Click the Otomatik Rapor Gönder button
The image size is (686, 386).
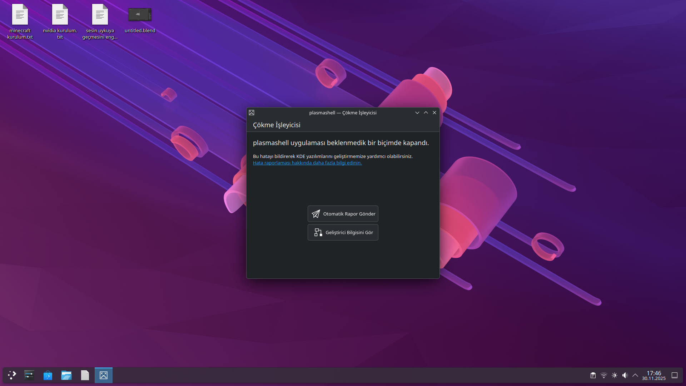pos(343,214)
